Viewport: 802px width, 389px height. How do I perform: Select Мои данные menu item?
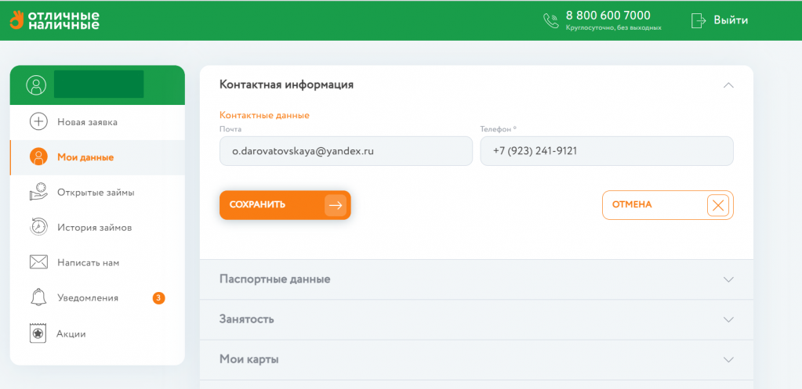click(97, 158)
